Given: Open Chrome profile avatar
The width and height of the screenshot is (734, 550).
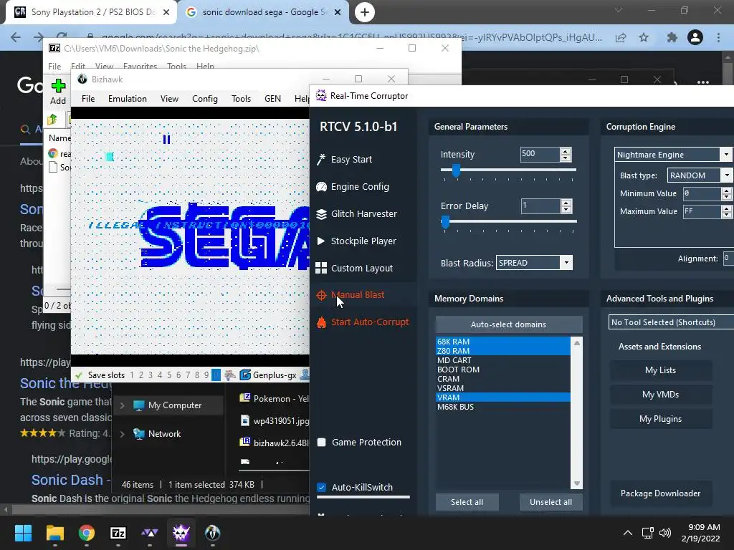Looking at the screenshot, I should pyautogui.click(x=695, y=37).
